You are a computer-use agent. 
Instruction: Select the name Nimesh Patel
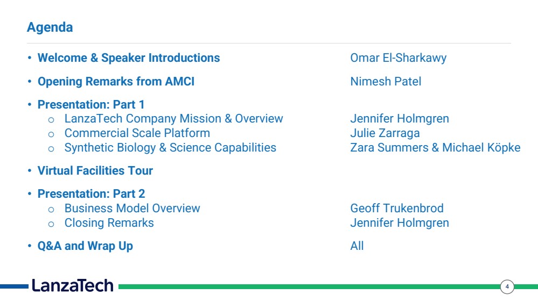(386, 82)
